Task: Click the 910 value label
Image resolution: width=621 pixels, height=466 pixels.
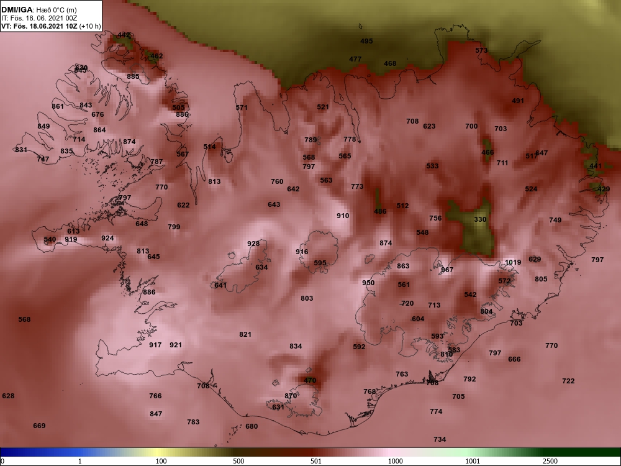Action: [x=343, y=216]
